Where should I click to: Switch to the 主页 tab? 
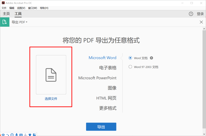coord(6,14)
